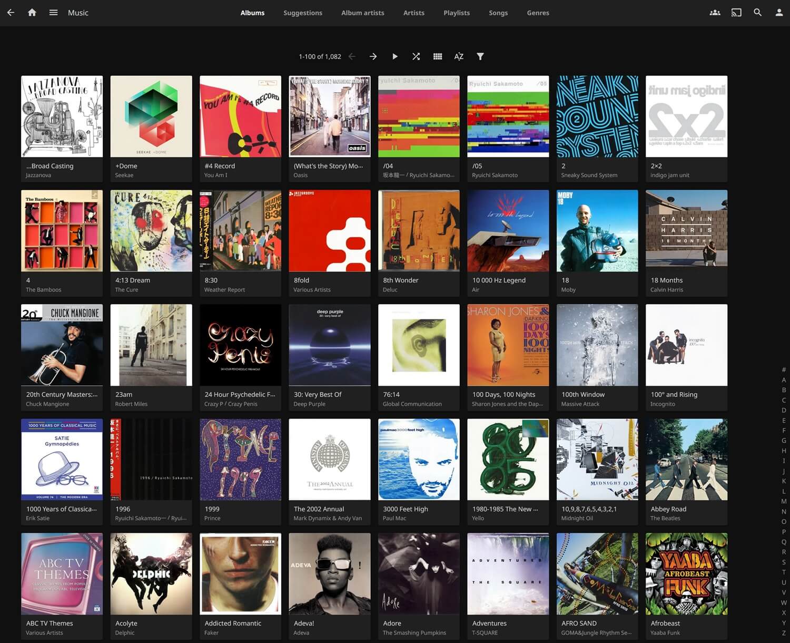Cast to another device

pyautogui.click(x=736, y=12)
